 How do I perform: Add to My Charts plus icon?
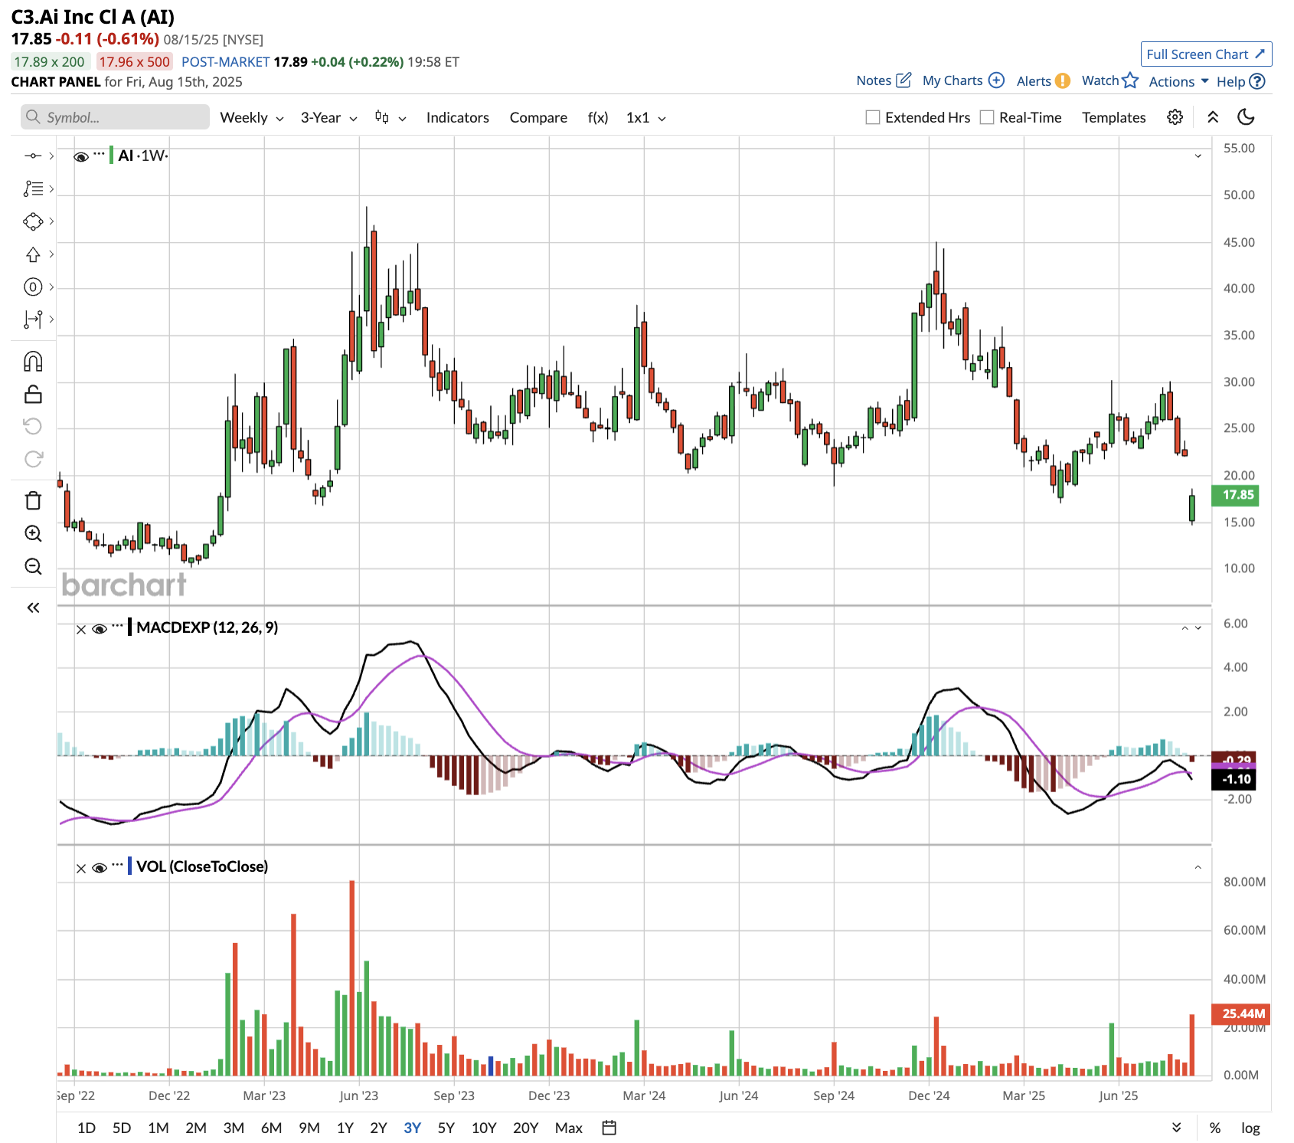996,80
